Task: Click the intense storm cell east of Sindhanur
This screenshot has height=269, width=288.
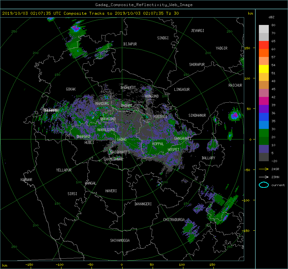Action: click(x=235, y=115)
